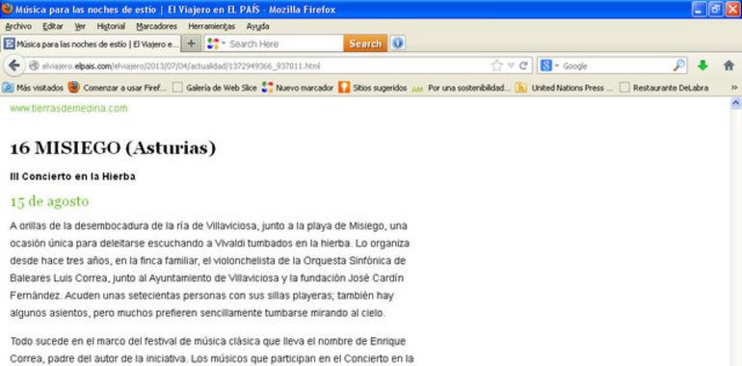Open the Archivo menu
Image resolution: width=742 pixels, height=366 pixels.
click(x=18, y=26)
